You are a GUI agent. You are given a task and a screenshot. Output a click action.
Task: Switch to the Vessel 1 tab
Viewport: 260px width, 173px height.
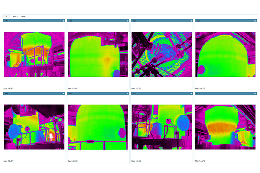15,17
